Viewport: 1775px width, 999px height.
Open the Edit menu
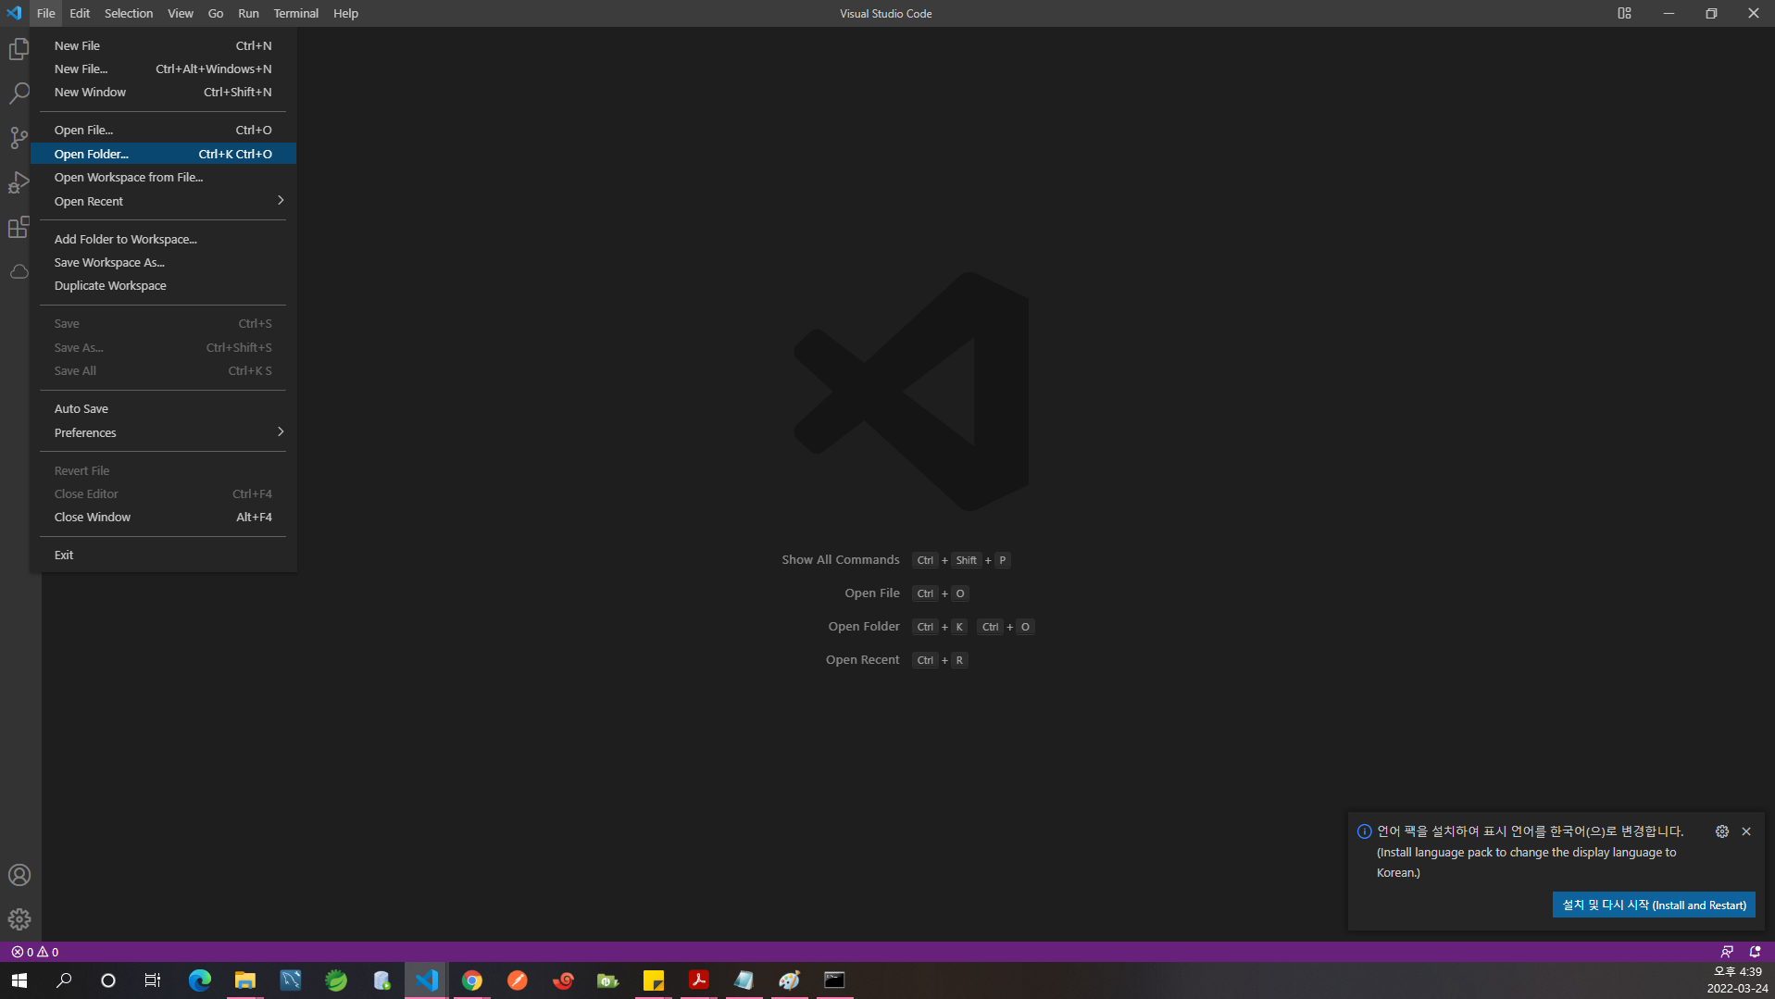(80, 13)
